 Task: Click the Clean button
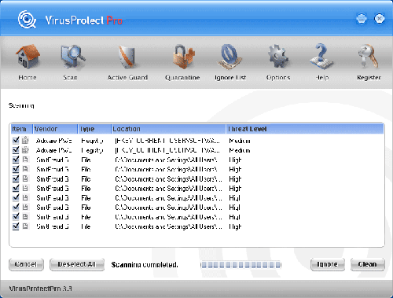point(368,264)
